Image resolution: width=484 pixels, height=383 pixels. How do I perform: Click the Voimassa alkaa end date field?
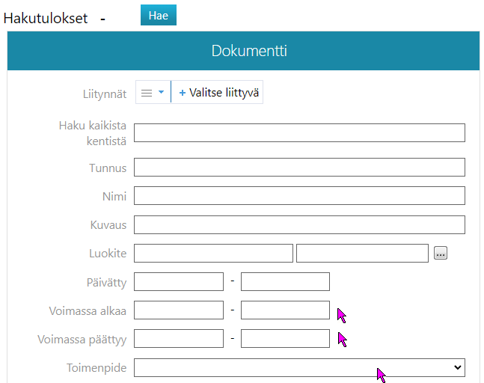(285, 310)
